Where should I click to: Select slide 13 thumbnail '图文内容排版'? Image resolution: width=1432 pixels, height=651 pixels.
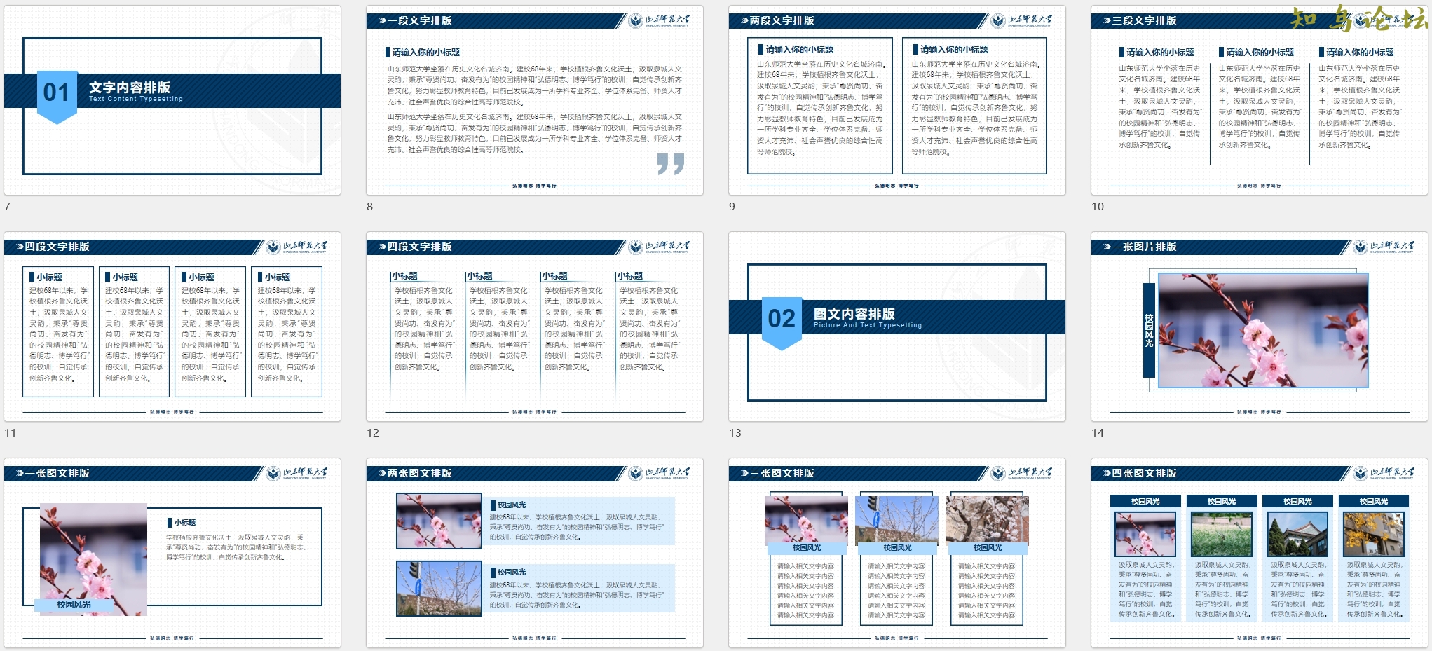(x=897, y=327)
